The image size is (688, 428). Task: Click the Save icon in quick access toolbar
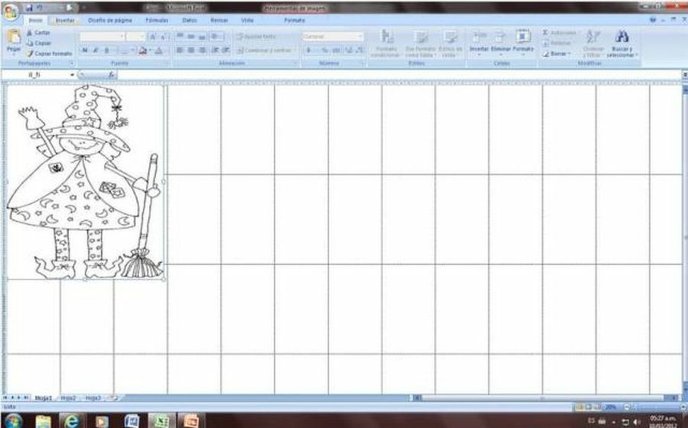tap(29, 8)
